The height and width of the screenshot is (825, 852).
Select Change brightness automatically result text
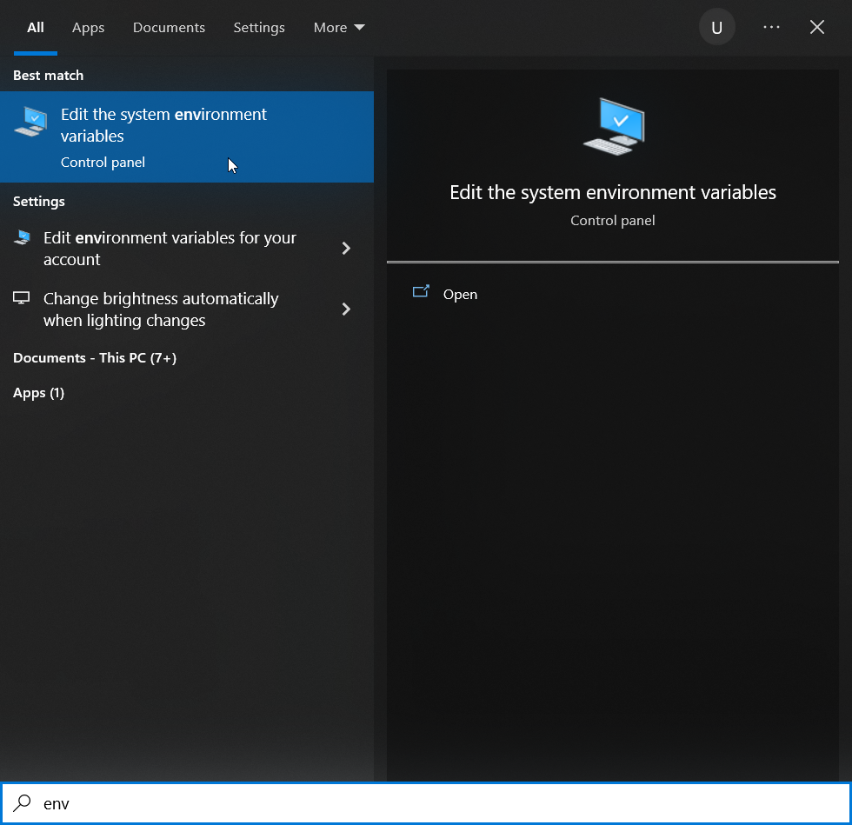pyautogui.click(x=161, y=309)
